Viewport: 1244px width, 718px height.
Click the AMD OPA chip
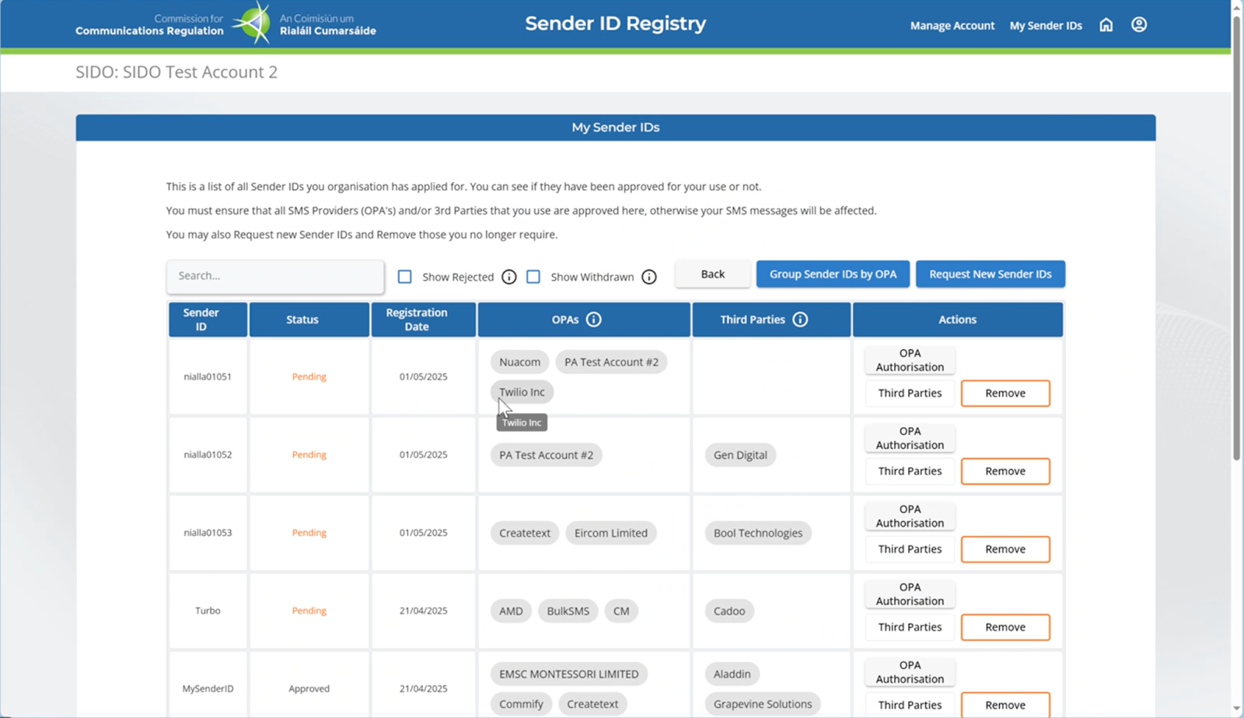tap(511, 611)
